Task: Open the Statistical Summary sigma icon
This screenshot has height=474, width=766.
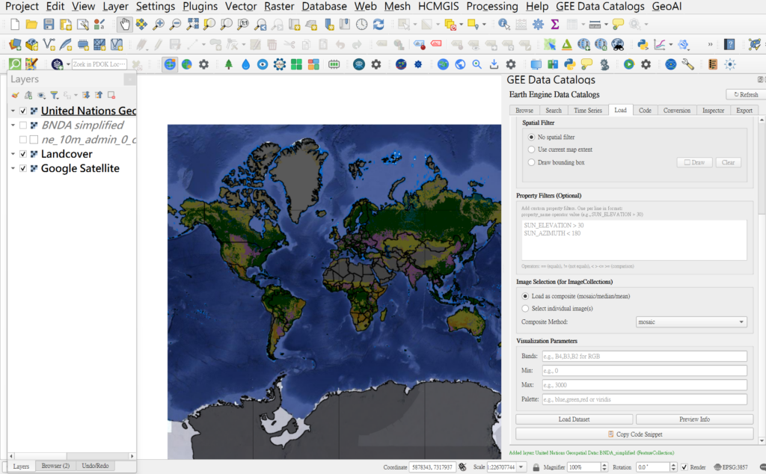Action: (x=555, y=25)
